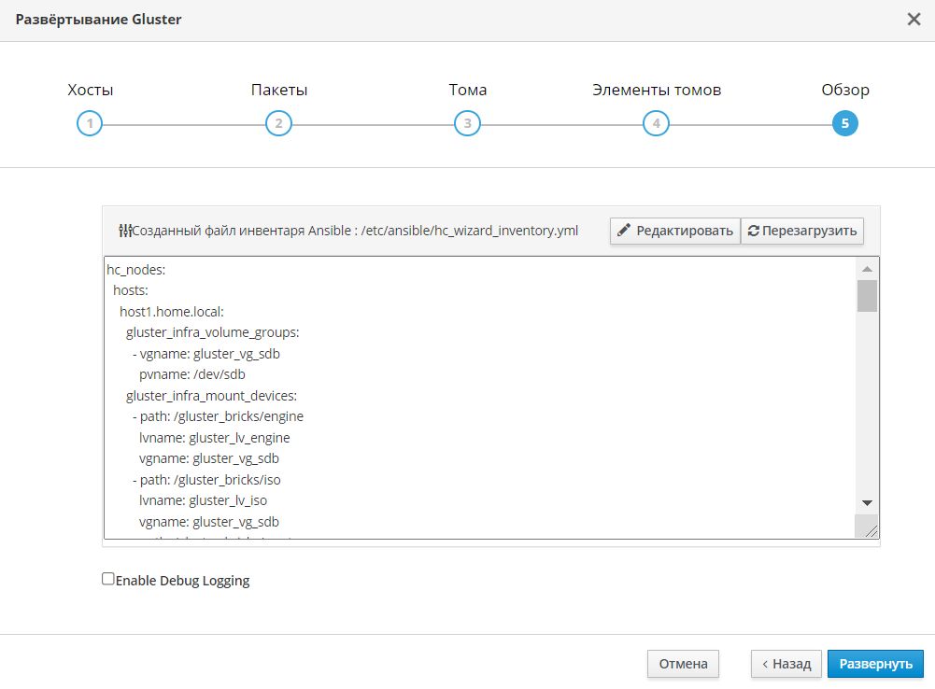Image resolution: width=935 pixels, height=689 pixels.
Task: Select step 3 Тома circle
Action: click(467, 123)
